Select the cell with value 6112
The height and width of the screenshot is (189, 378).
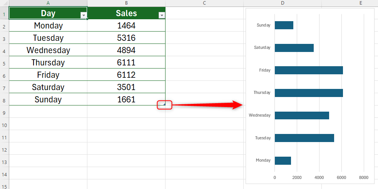126,75
